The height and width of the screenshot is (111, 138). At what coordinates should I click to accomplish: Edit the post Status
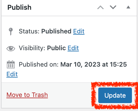79,31
